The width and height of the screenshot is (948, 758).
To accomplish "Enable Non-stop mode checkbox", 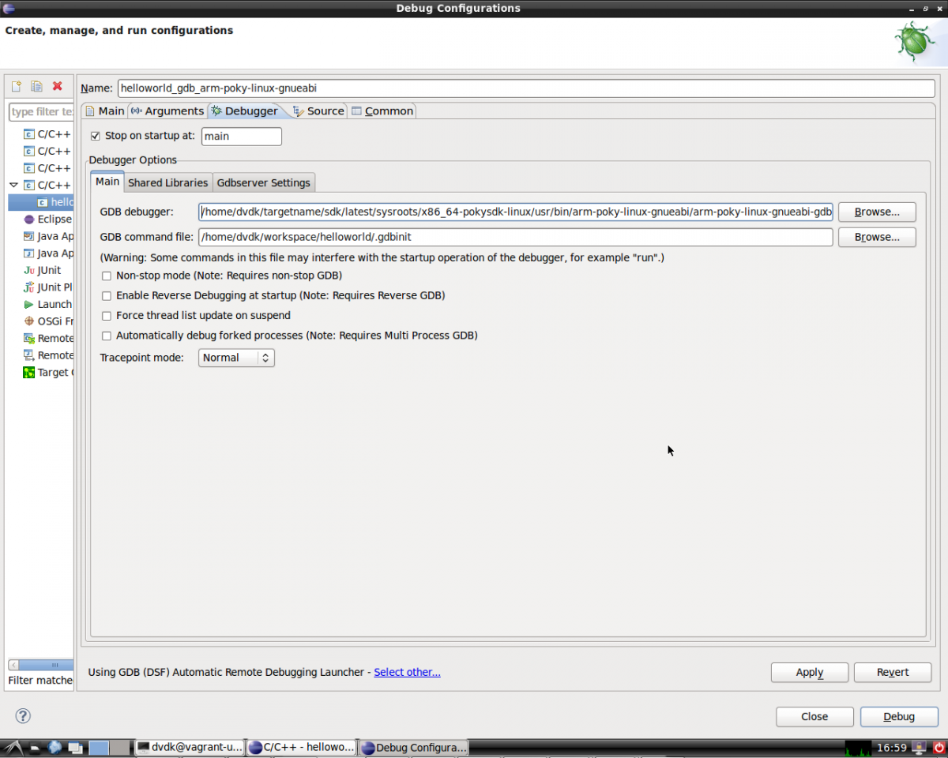I will point(107,276).
